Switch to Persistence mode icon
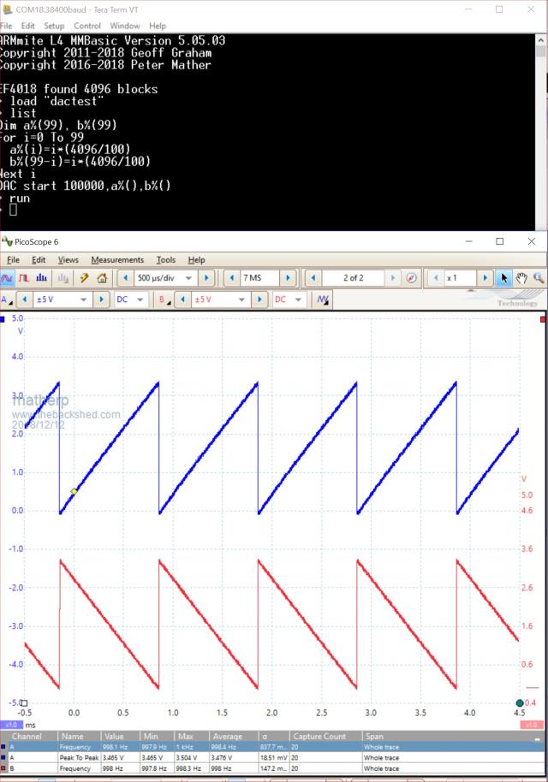Screen dimensions: 548x782 pyautogui.click(x=24, y=278)
